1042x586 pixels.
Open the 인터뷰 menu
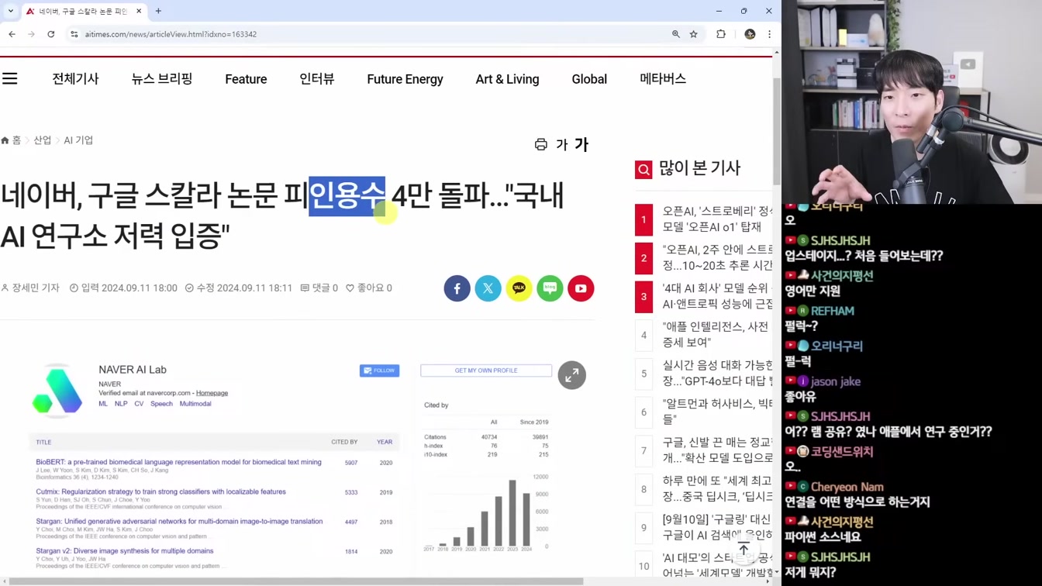pyautogui.click(x=317, y=79)
